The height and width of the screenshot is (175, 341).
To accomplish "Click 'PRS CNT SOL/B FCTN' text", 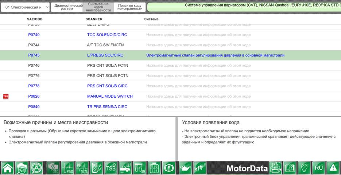I will coord(108,76).
